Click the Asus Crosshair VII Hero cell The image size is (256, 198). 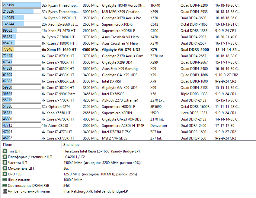[120, 37]
